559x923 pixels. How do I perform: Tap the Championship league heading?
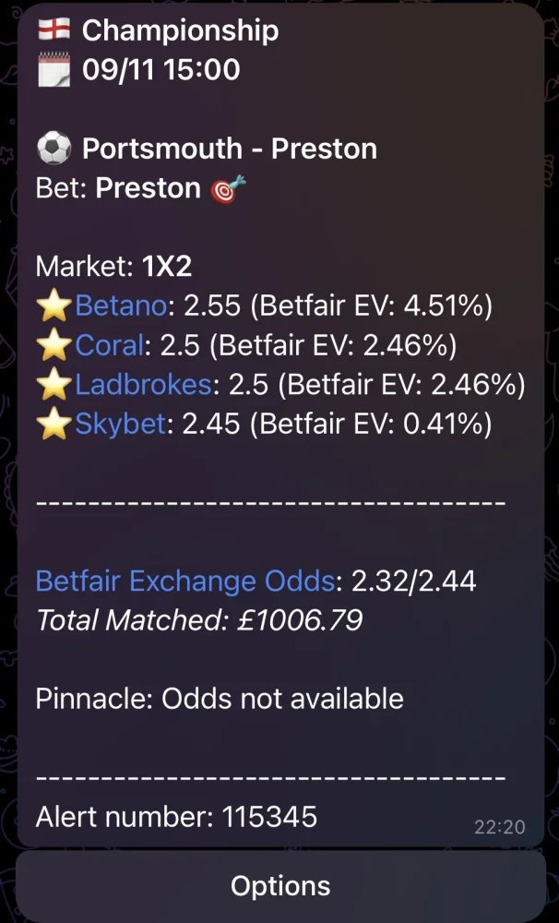pos(180,30)
